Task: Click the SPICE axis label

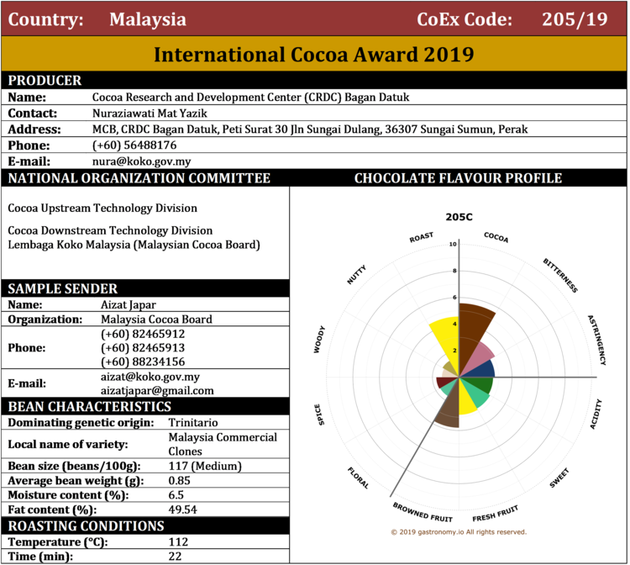Action: click(x=318, y=415)
